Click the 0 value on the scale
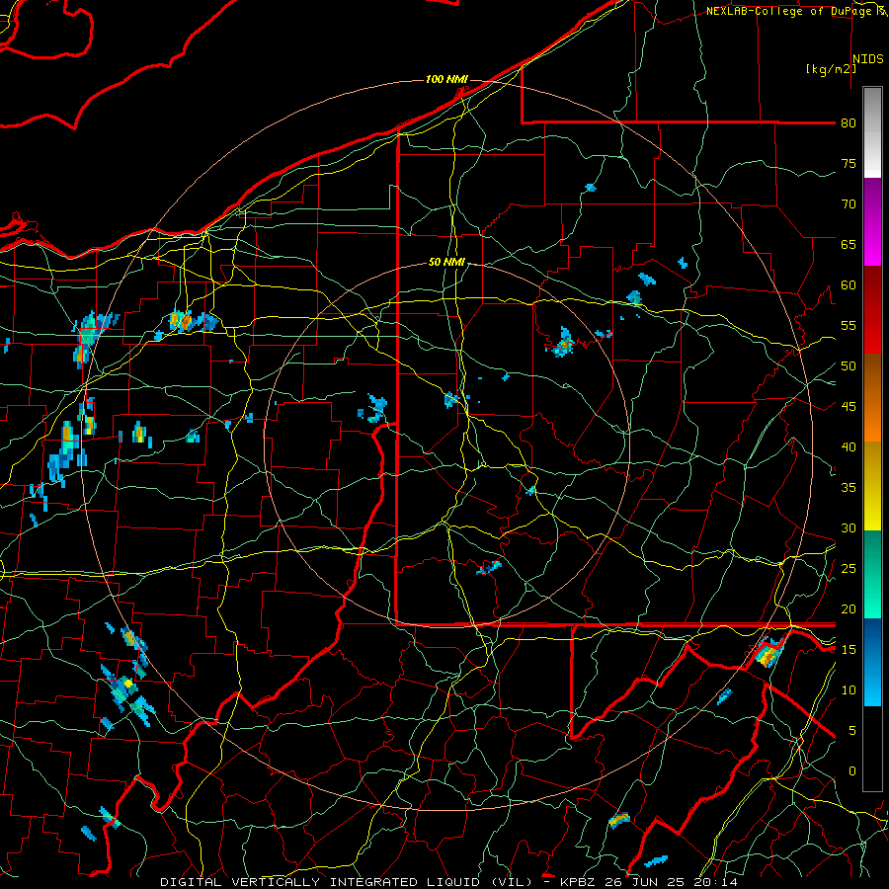This screenshot has height=889, width=889. point(852,771)
